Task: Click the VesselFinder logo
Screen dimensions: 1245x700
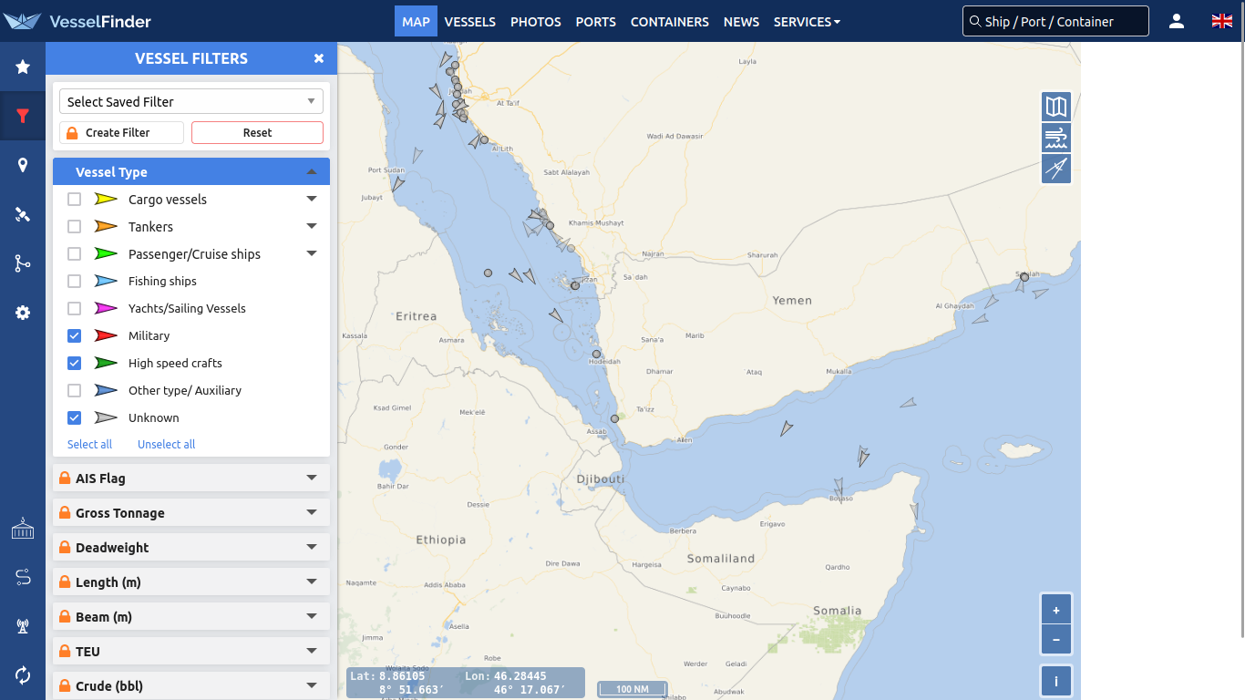Action: click(77, 21)
